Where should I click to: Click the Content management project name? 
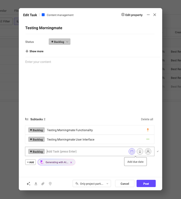60,15
